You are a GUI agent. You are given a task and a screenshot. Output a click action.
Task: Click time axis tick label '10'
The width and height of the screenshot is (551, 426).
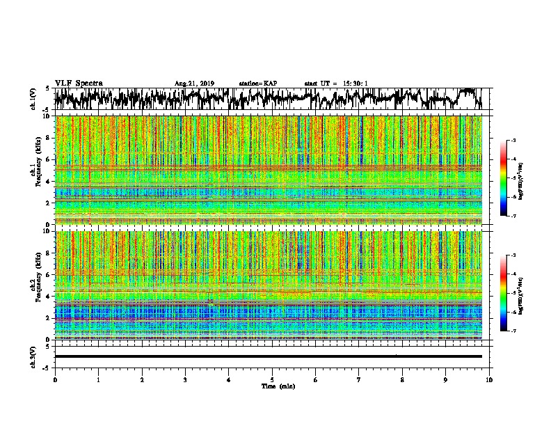coord(489,380)
